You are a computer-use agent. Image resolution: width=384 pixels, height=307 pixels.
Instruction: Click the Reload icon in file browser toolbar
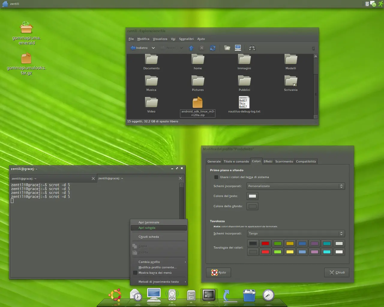213,48
